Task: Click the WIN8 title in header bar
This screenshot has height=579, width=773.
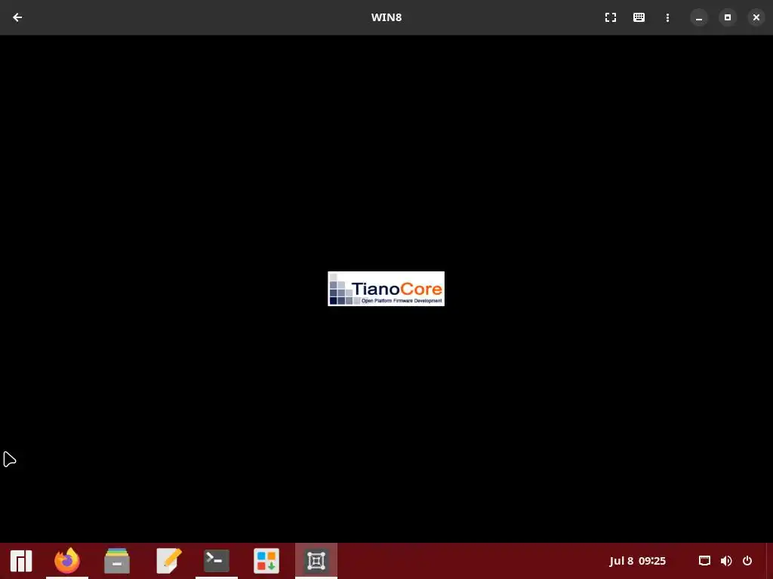Action: [x=386, y=17]
